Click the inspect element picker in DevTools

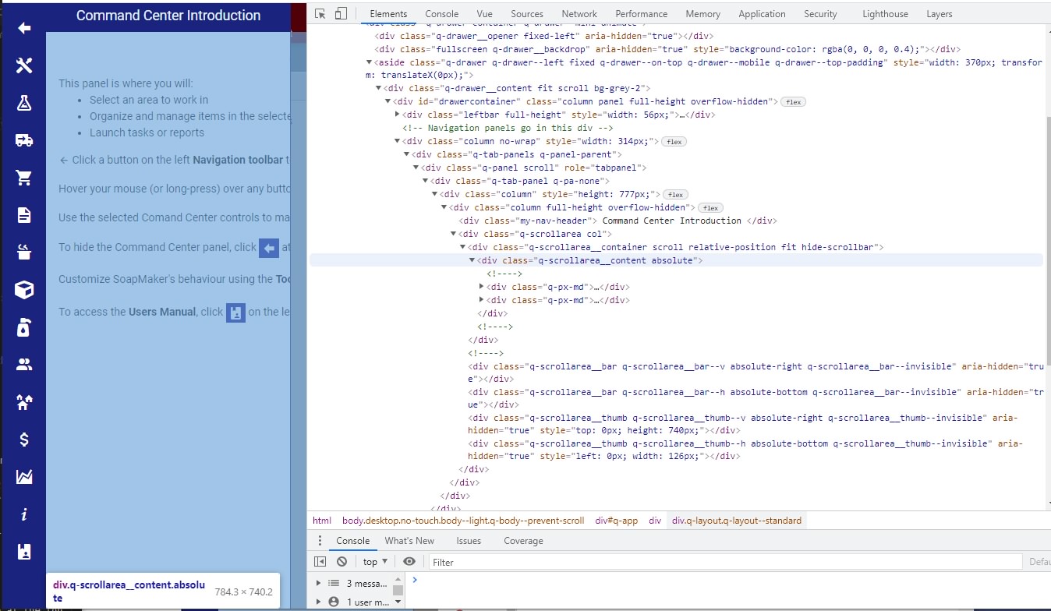point(319,13)
